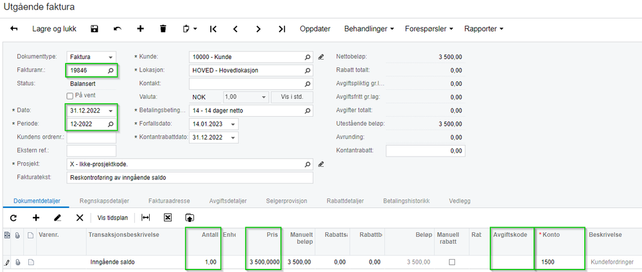Open the Kontantrabattdato date dropdown
Viewport: 642px width, 272px height.
pos(233,137)
